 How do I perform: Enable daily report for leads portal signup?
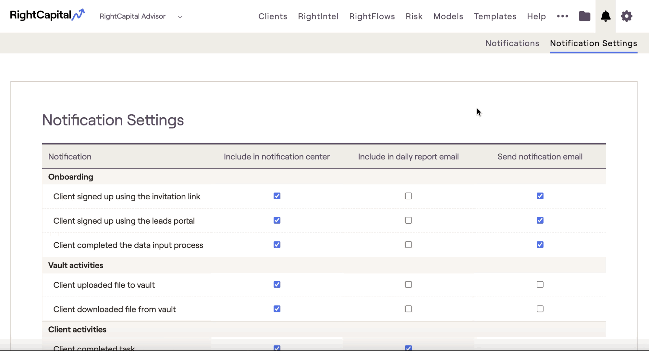click(x=408, y=220)
